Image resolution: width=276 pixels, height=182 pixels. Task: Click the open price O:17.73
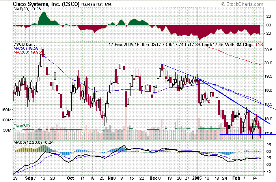coord(159,45)
